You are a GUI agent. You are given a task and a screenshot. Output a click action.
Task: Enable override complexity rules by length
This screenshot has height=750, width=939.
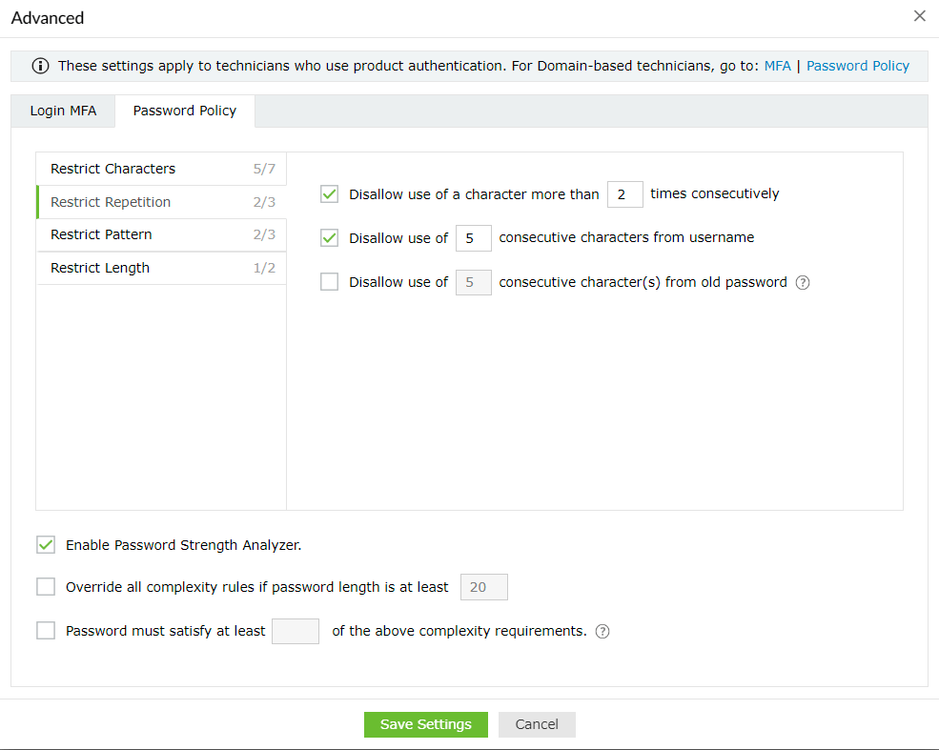coord(46,587)
